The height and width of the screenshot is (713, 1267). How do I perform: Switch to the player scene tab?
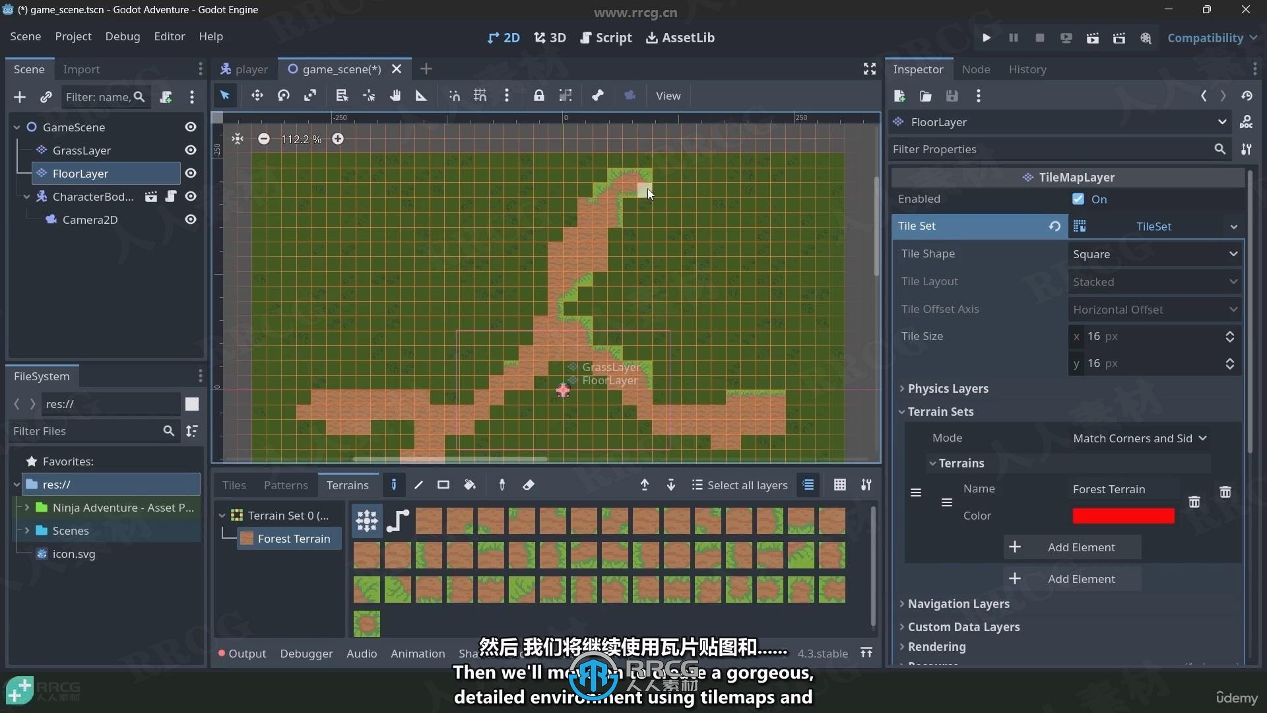244,69
